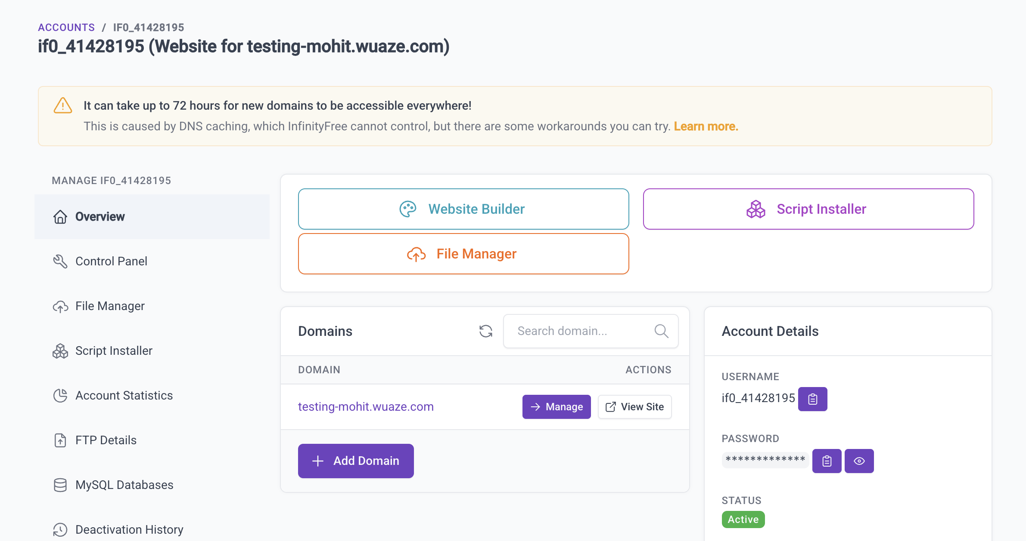Click View Site for the domain
The height and width of the screenshot is (541, 1026).
point(634,407)
